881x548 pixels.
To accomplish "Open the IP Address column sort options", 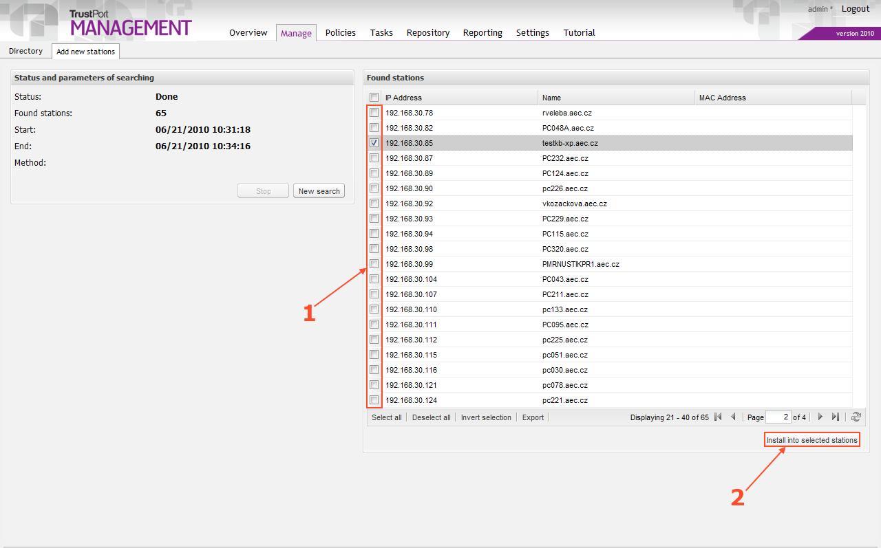I will point(403,97).
